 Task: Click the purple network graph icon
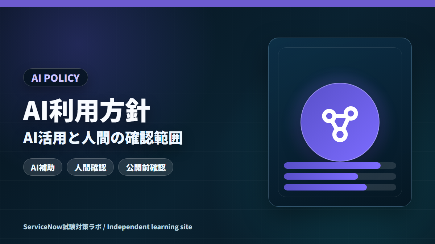[340, 122]
